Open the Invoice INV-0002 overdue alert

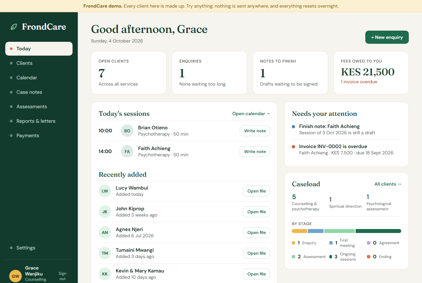click(x=347, y=149)
